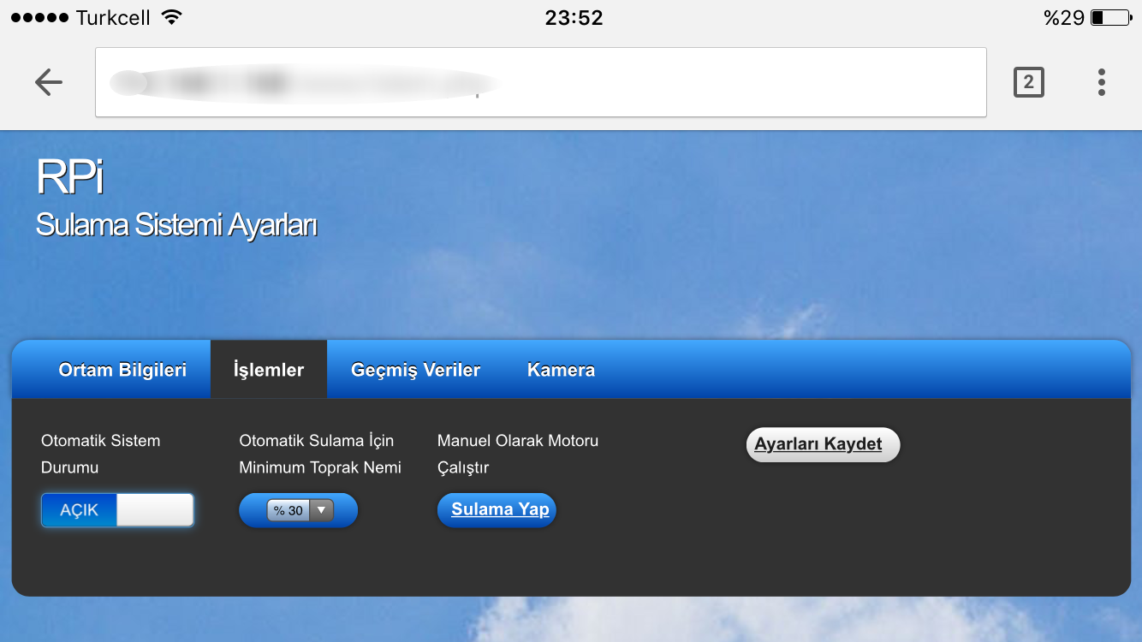Open the browser tab switcher showing 2
Viewport: 1142px width, 642px height.
[x=1028, y=82]
